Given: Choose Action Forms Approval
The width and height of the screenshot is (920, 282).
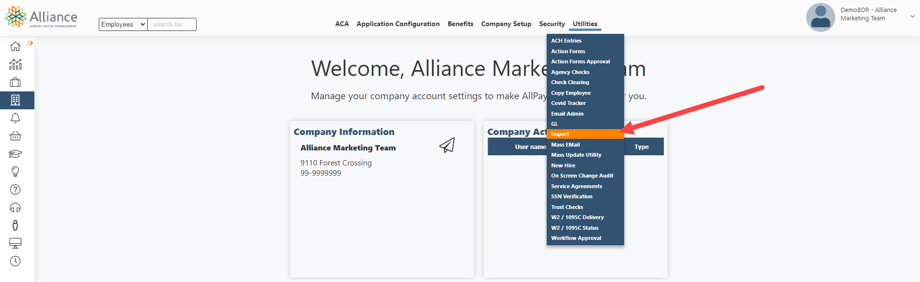Looking at the screenshot, I should click(x=585, y=61).
